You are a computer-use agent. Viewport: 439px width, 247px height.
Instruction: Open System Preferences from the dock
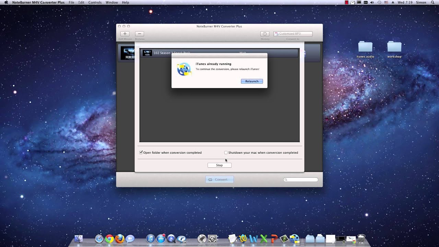click(213, 239)
